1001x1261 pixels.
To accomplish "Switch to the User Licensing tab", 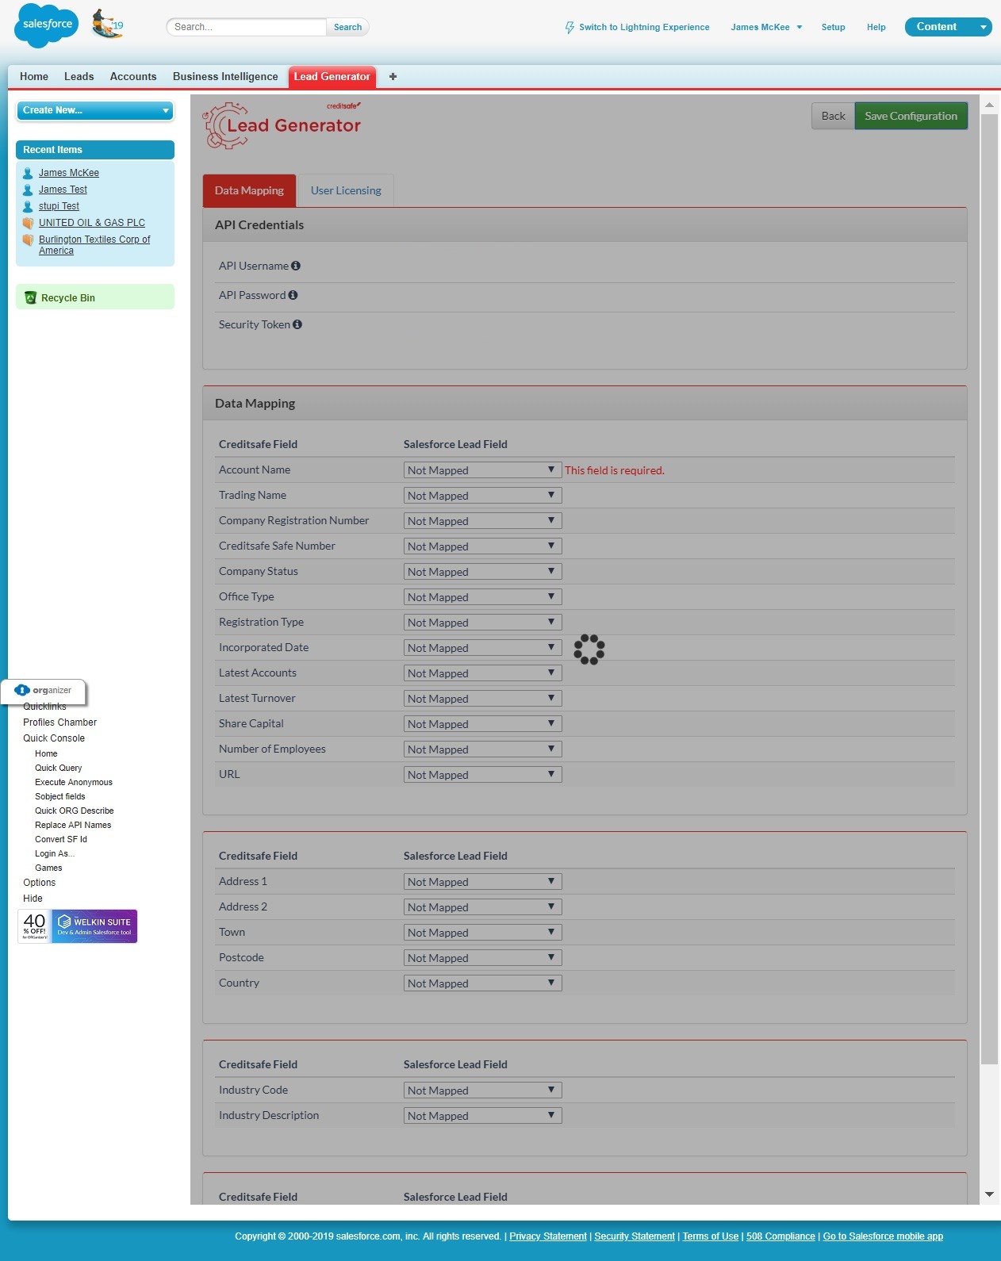I will pos(346,190).
